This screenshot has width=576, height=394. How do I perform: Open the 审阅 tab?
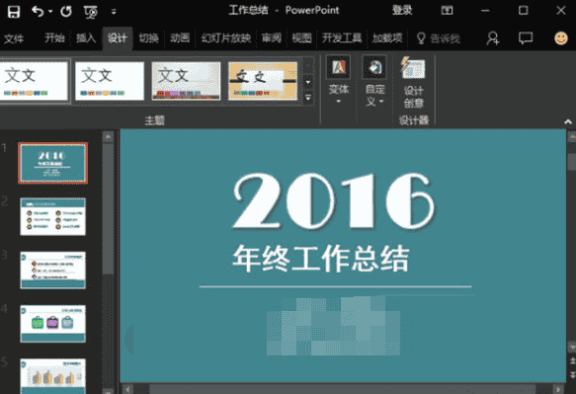pyautogui.click(x=271, y=38)
